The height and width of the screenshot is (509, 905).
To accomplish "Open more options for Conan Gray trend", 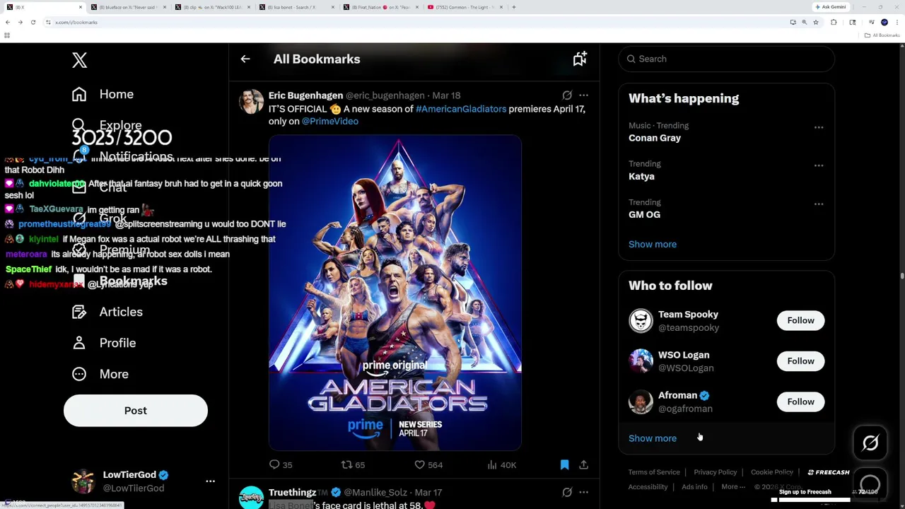I will (x=819, y=128).
